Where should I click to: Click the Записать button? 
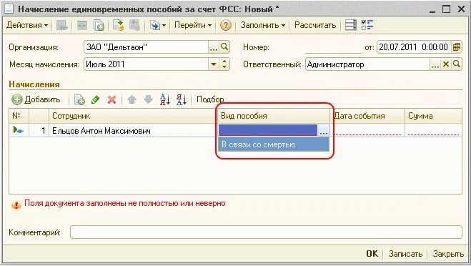(405, 254)
